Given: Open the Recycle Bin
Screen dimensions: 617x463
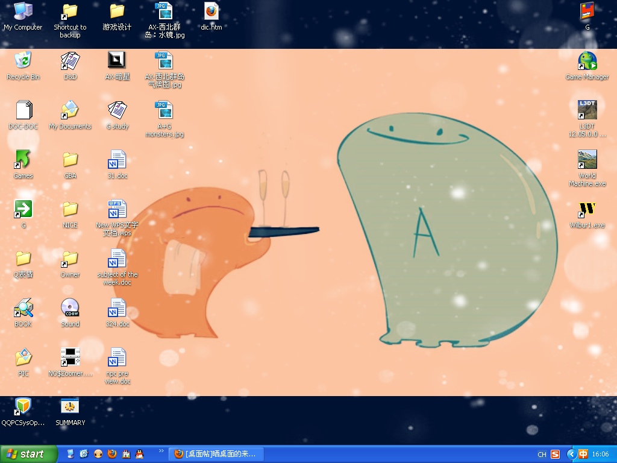Looking at the screenshot, I should [23, 66].
